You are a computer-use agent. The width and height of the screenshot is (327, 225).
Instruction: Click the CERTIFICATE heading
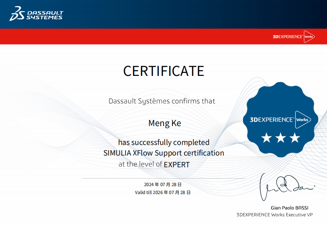(x=164, y=71)
